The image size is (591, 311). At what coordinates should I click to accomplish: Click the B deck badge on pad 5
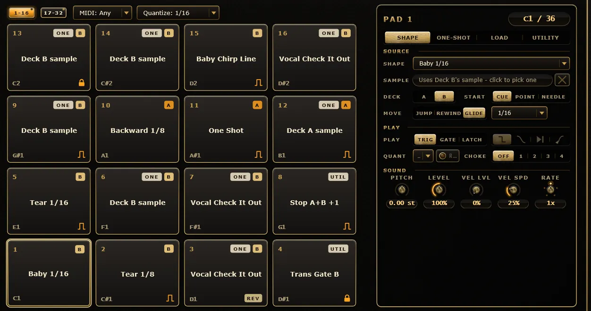click(x=80, y=177)
